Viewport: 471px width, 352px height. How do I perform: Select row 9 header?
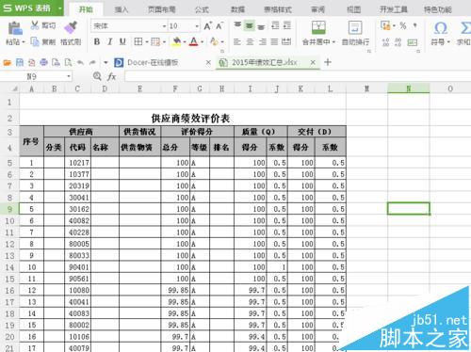9,209
